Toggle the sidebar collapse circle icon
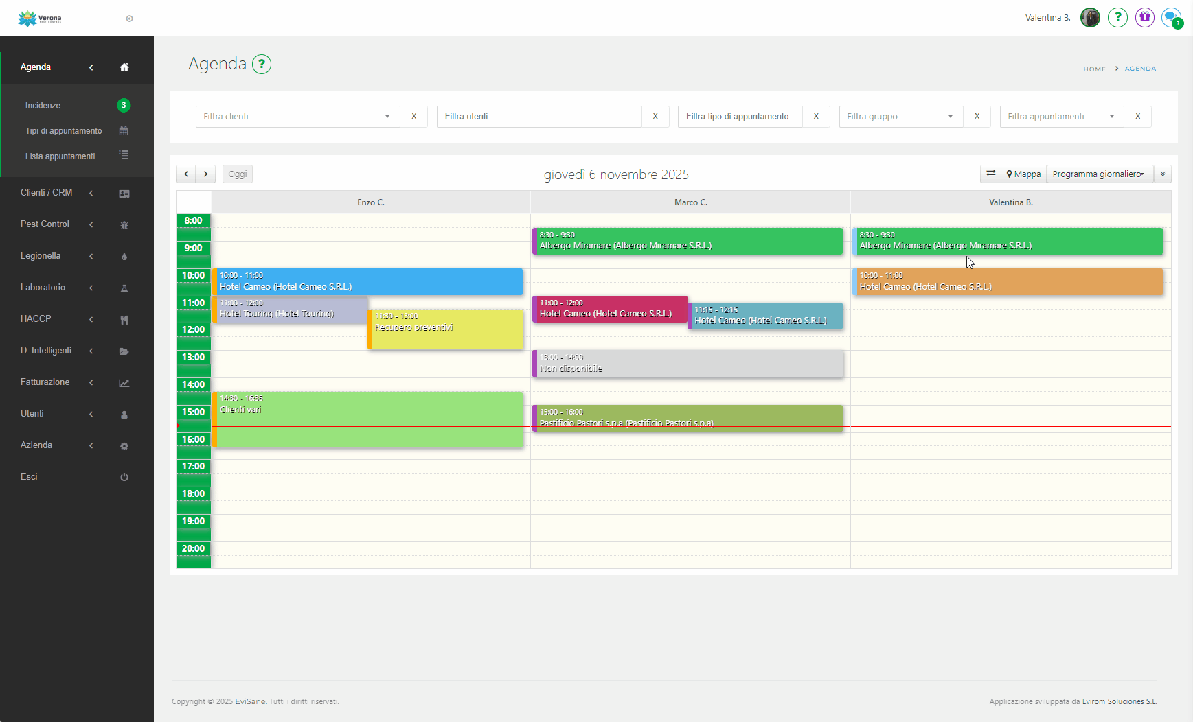 pos(129,19)
